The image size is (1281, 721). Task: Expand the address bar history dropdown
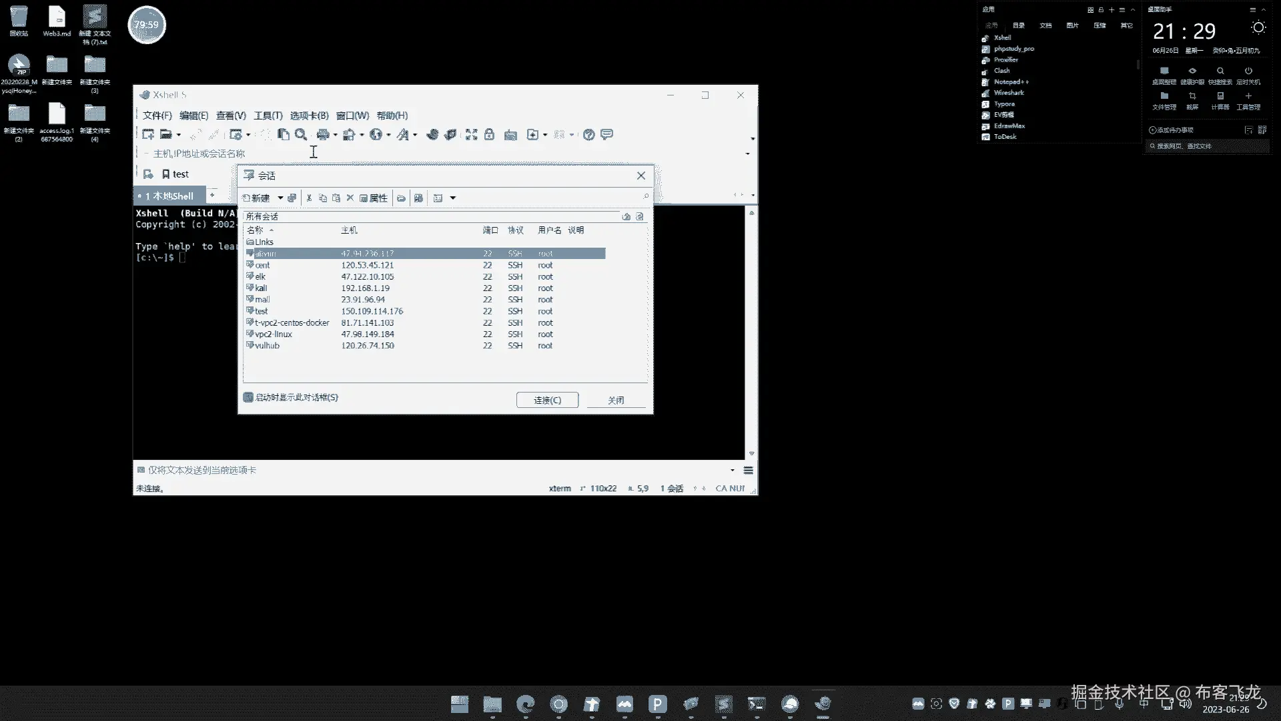click(747, 154)
